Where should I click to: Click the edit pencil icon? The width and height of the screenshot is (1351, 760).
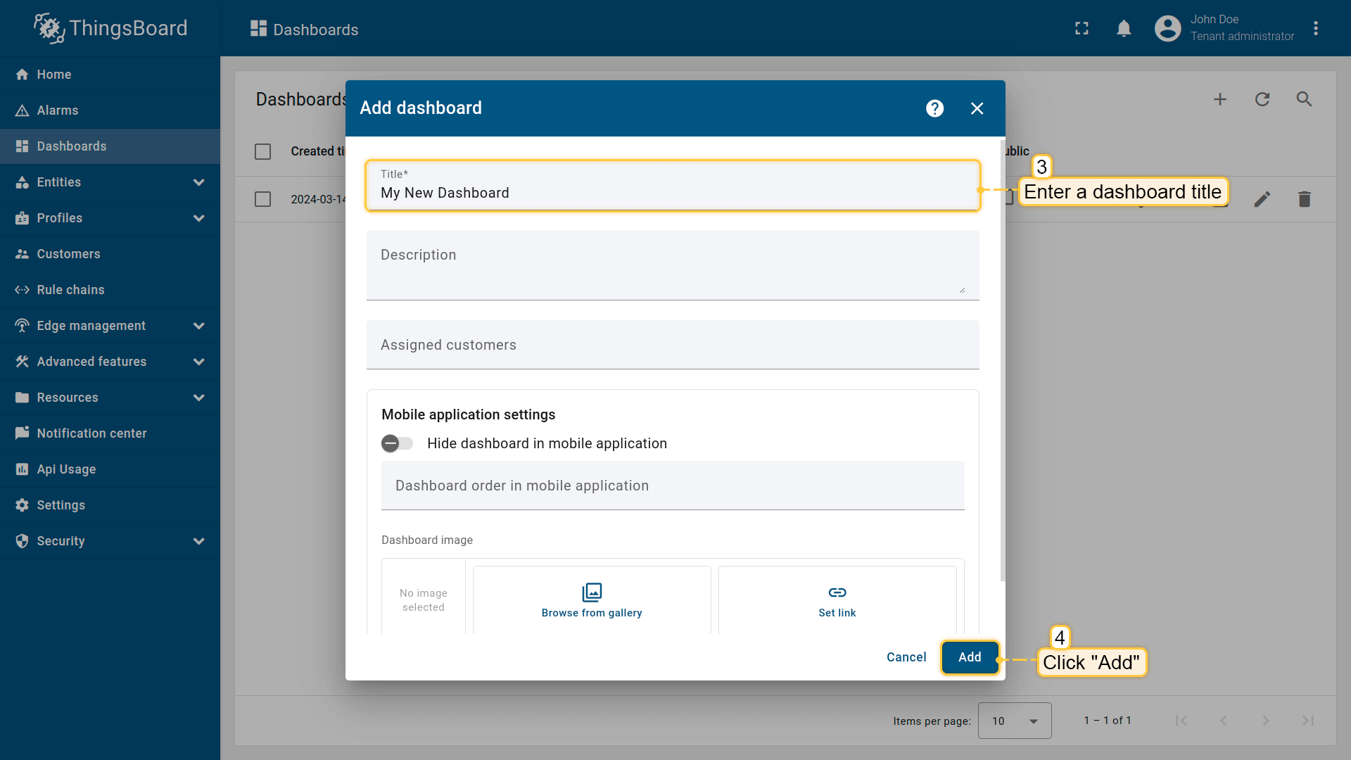coord(1262,199)
